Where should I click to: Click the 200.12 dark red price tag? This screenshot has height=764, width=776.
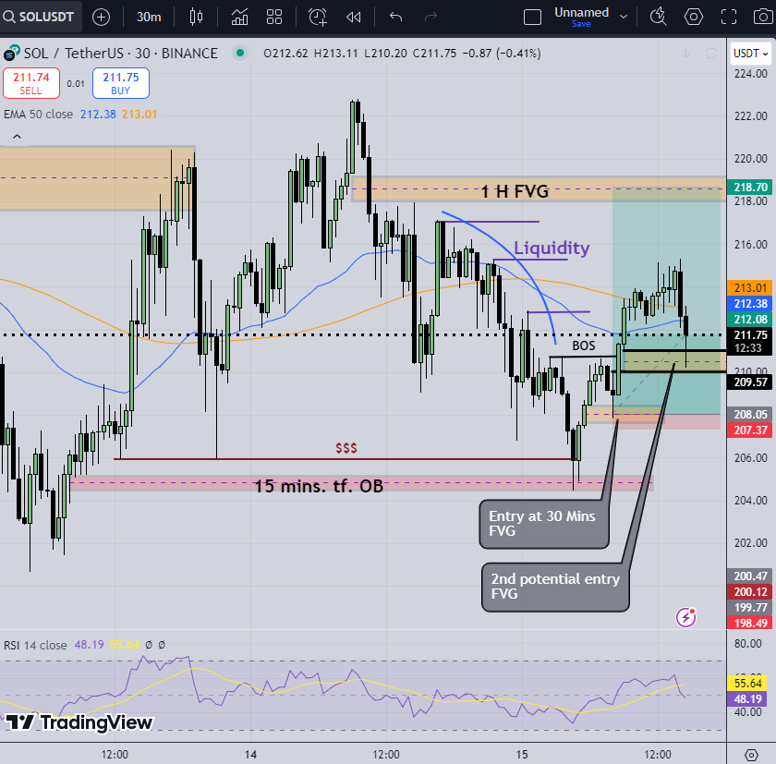pos(750,592)
